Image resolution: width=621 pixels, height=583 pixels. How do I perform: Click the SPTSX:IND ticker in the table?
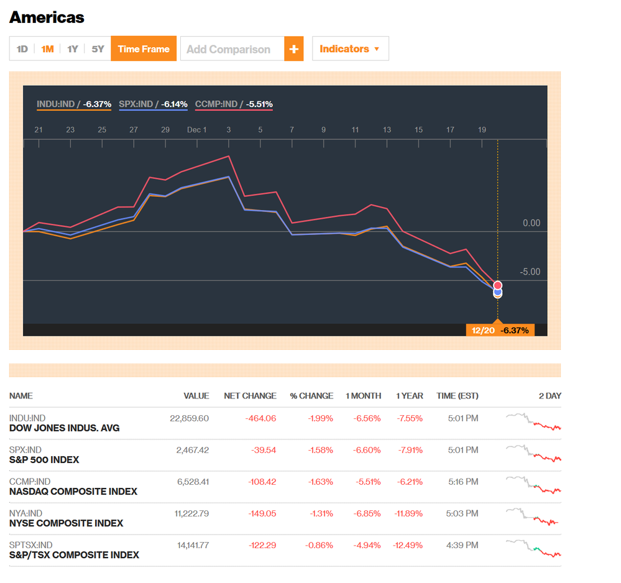[x=31, y=545]
